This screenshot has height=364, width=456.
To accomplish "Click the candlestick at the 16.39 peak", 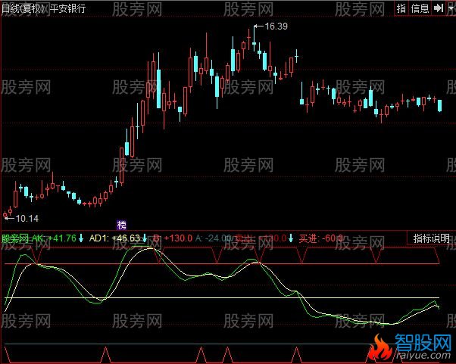I will click(252, 38).
